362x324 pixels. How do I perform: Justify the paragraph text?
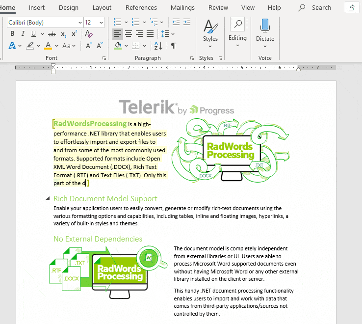point(150,34)
